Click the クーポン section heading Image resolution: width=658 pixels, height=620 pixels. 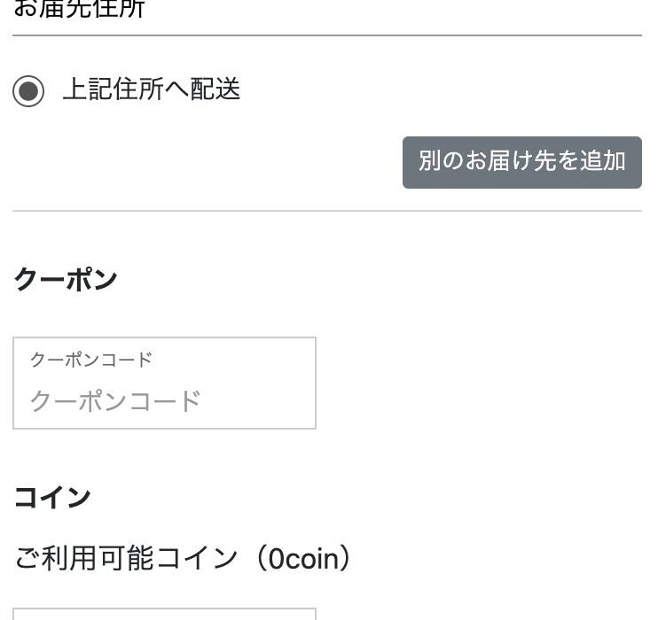pyautogui.click(x=66, y=279)
